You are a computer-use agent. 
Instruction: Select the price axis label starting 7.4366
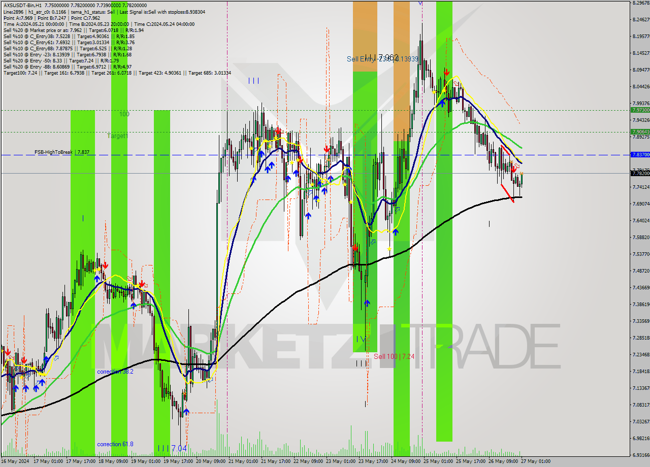(641, 287)
